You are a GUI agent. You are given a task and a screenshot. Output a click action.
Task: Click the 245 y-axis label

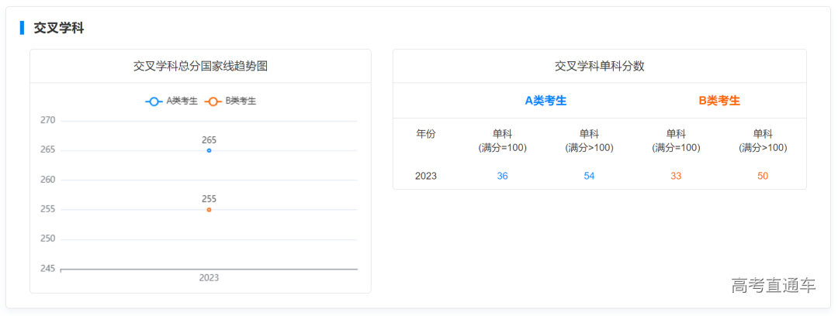tap(48, 269)
